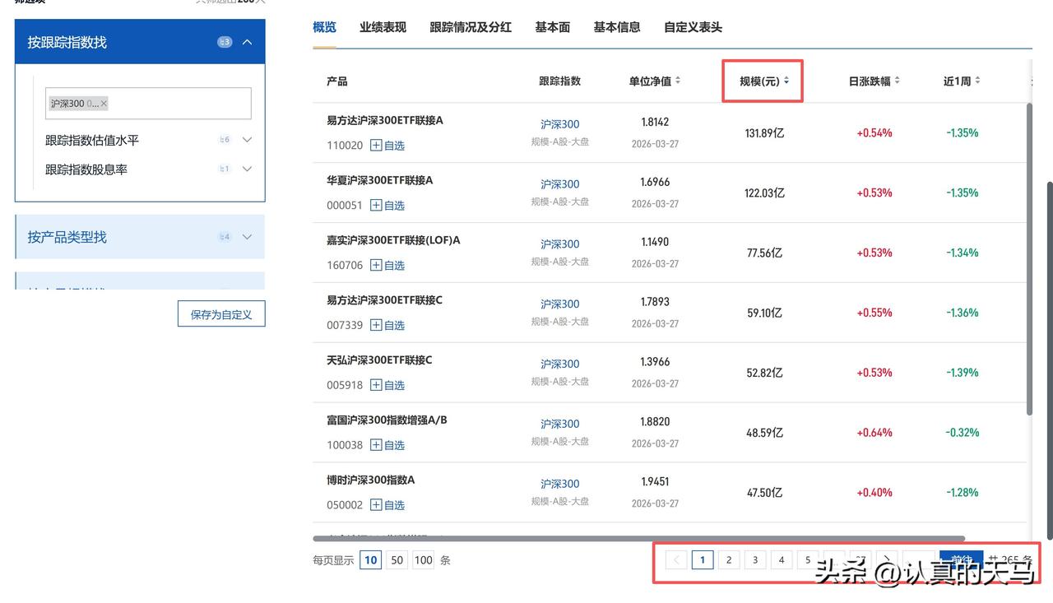1053x603 pixels.
Task: Switch to the 概览 tab
Action: 324,27
